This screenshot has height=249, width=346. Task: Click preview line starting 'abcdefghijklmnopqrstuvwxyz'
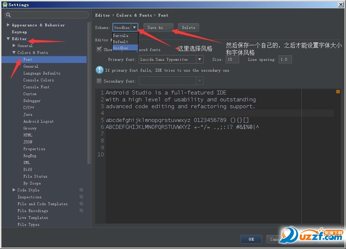[x=177, y=120]
